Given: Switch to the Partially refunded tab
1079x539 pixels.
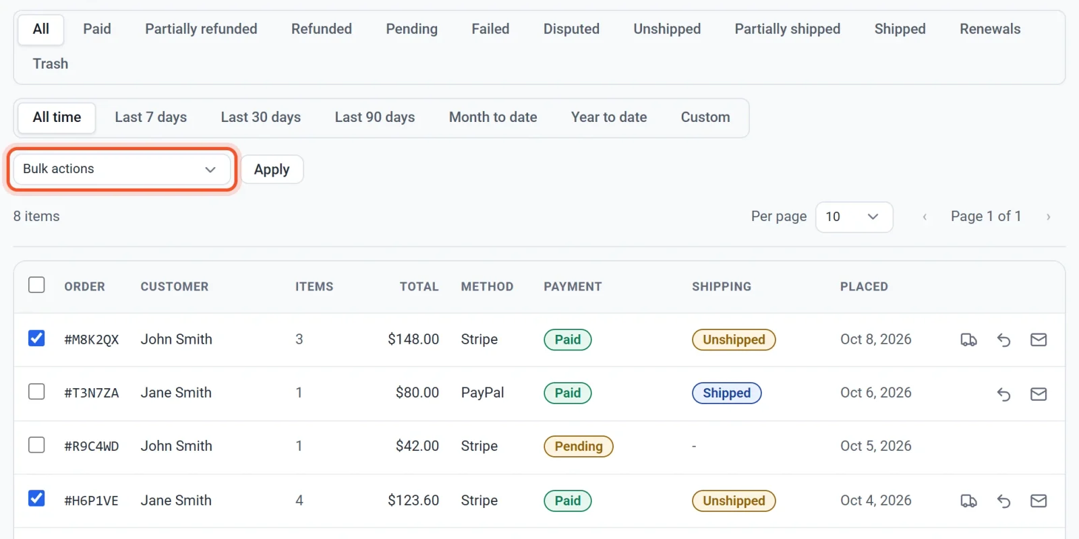Looking at the screenshot, I should pos(201,29).
